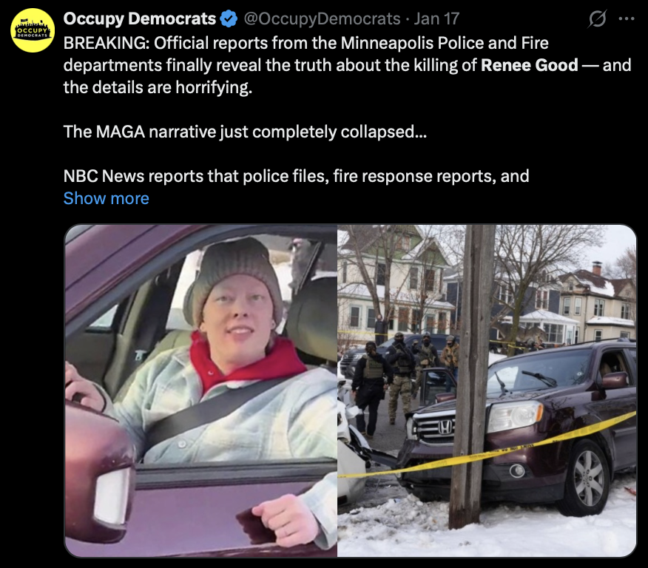Open the Jan 17 post timestamp
The height and width of the screenshot is (568, 648).
click(437, 19)
